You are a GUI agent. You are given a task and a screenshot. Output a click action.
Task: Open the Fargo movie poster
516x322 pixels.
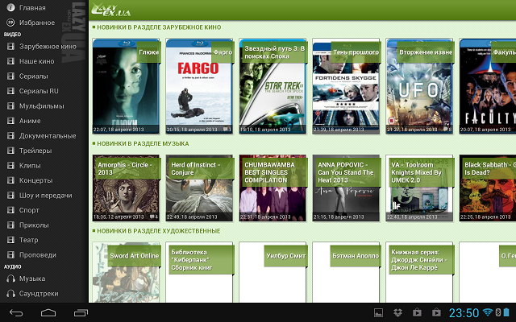tap(199, 86)
